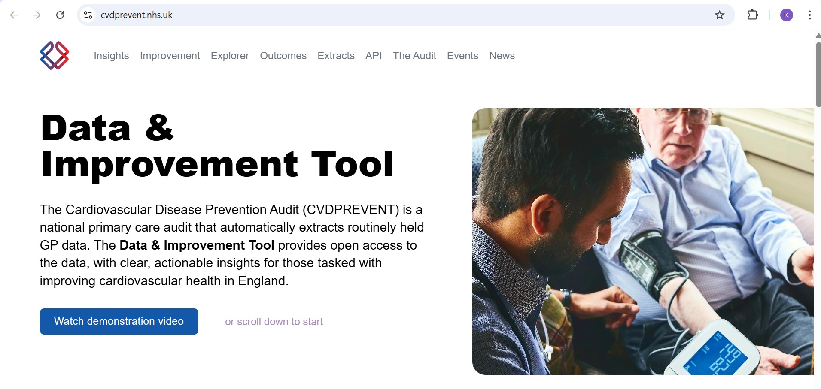821x389 pixels.
Task: Open the API nav link
Action: pos(374,56)
